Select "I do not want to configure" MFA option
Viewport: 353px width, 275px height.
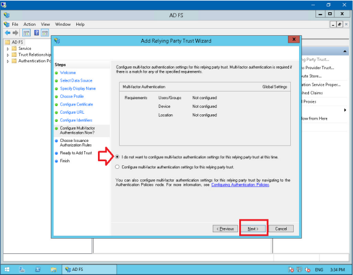coord(118,157)
